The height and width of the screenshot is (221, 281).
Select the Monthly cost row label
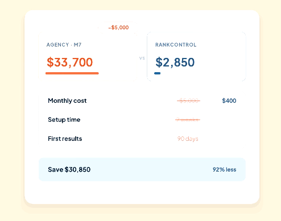(x=67, y=101)
